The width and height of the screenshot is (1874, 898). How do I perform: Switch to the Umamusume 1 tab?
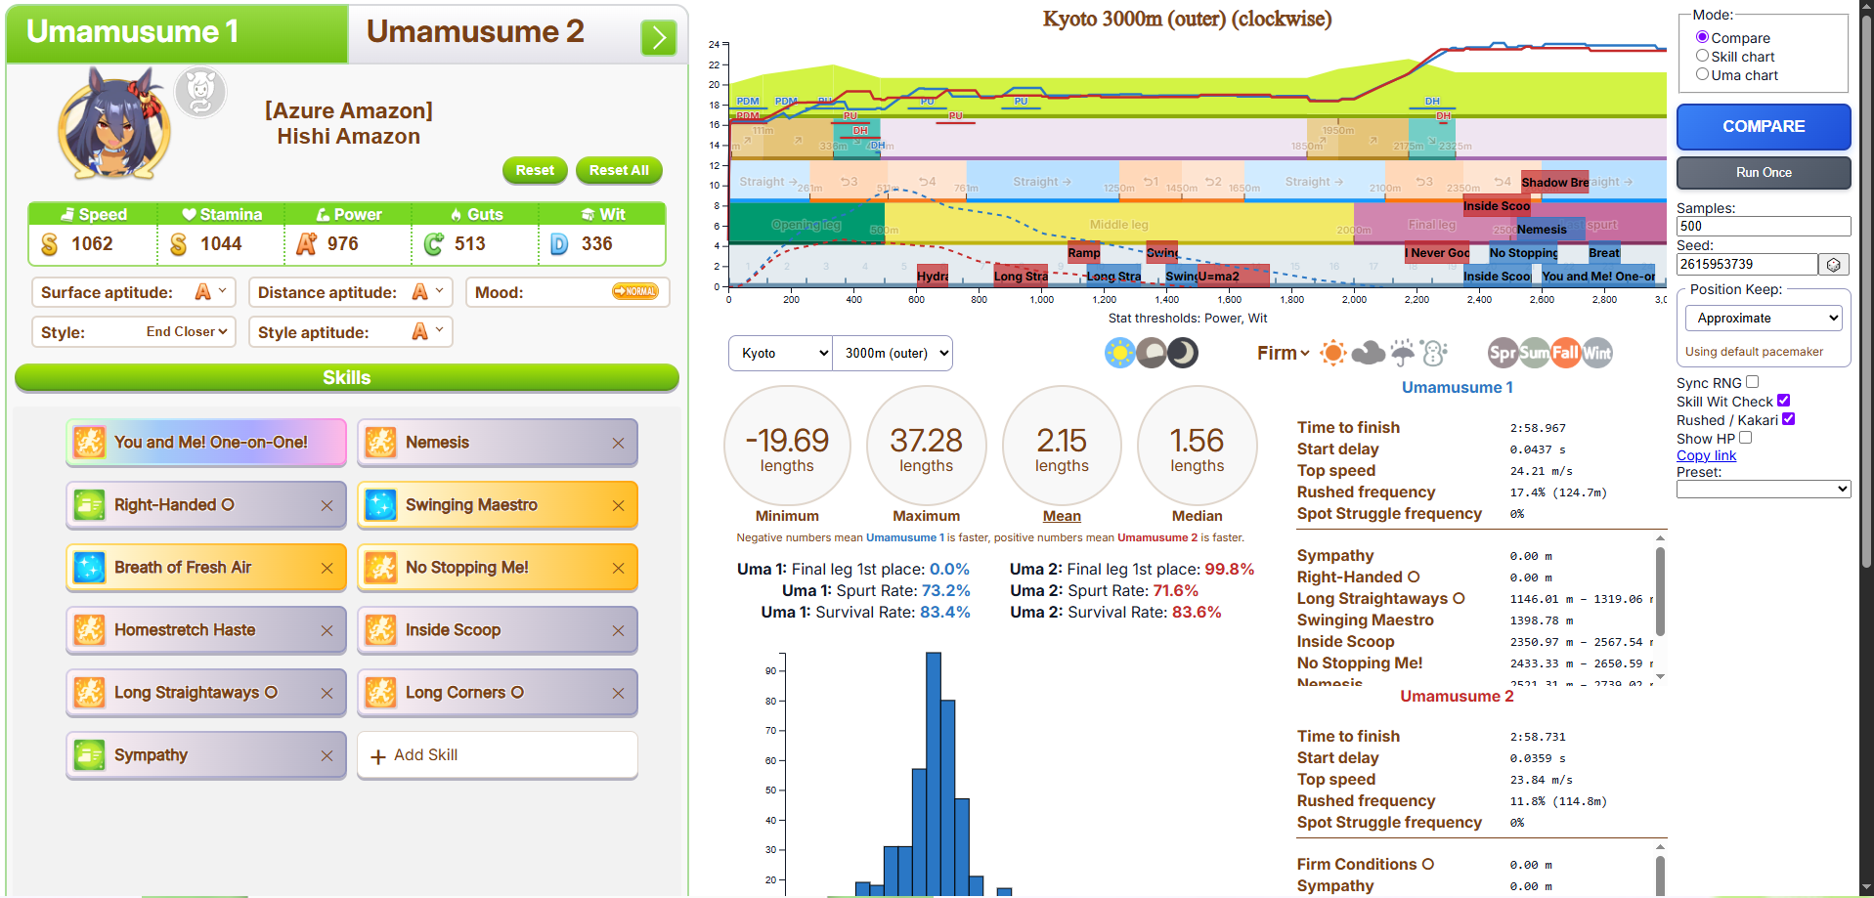pyautogui.click(x=177, y=33)
